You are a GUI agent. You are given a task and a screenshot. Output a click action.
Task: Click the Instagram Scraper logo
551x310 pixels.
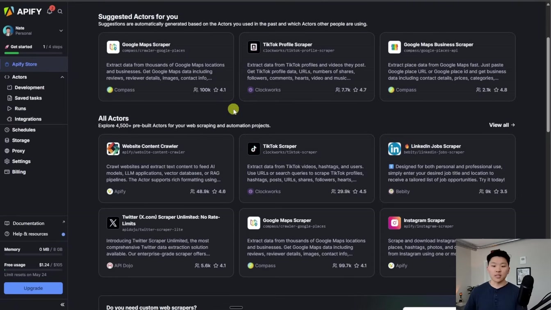pos(394,223)
